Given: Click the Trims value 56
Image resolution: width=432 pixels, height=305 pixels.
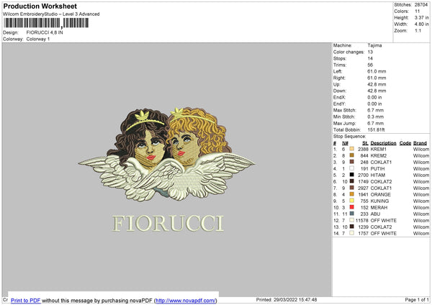Looking at the screenshot, I should [370, 65].
